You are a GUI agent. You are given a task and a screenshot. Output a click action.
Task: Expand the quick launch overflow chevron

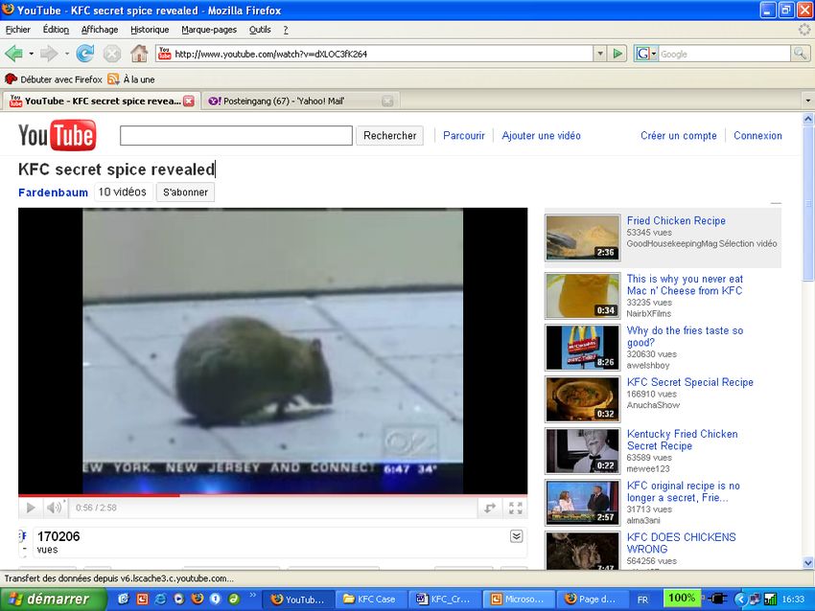[253, 596]
